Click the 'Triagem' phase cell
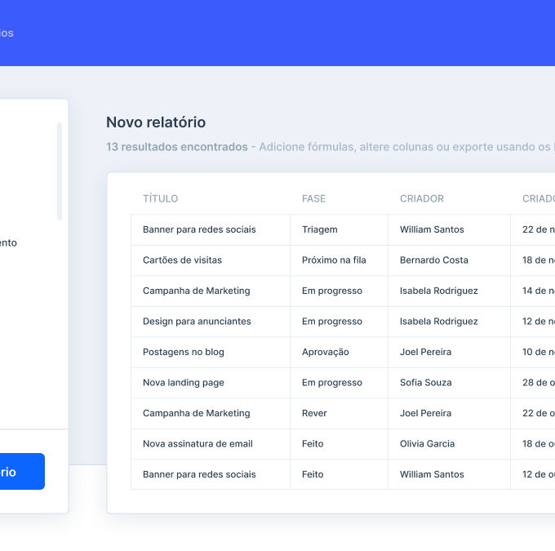The width and height of the screenshot is (555, 551). pos(339,230)
